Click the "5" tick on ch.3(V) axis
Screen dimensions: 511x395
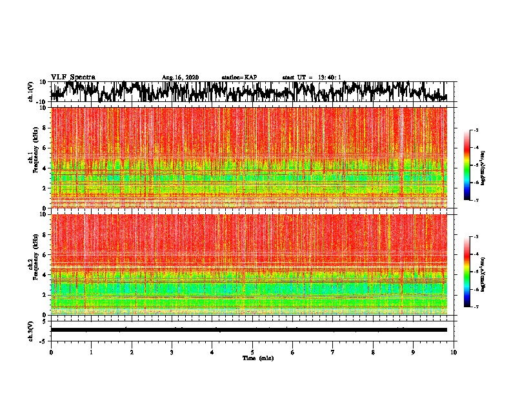click(45, 321)
